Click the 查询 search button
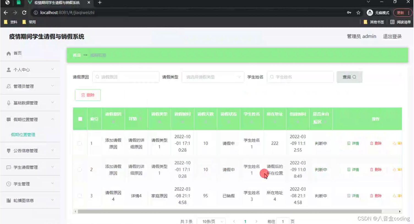The image size is (414, 224). pos(349,77)
